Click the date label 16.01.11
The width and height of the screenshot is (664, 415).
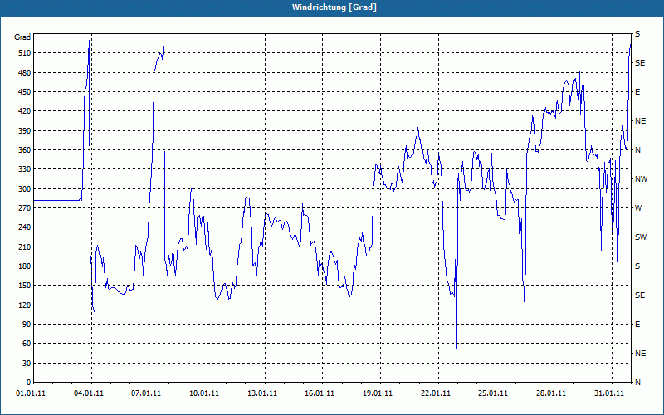320,393
